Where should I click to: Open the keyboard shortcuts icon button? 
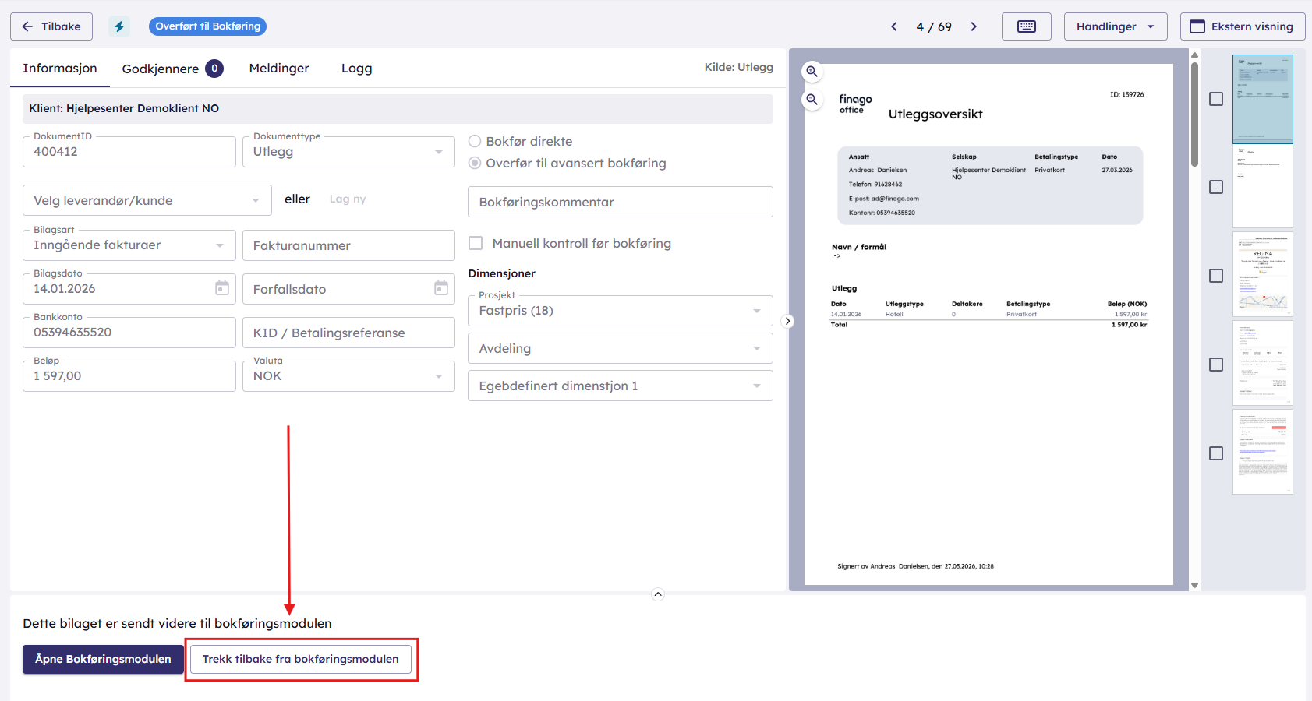click(1026, 26)
